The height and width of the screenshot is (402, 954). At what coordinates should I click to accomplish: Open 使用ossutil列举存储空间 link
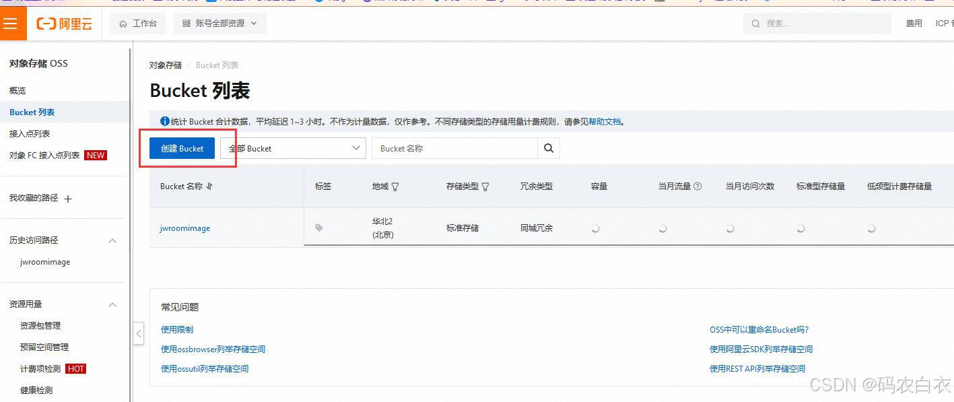click(x=205, y=368)
